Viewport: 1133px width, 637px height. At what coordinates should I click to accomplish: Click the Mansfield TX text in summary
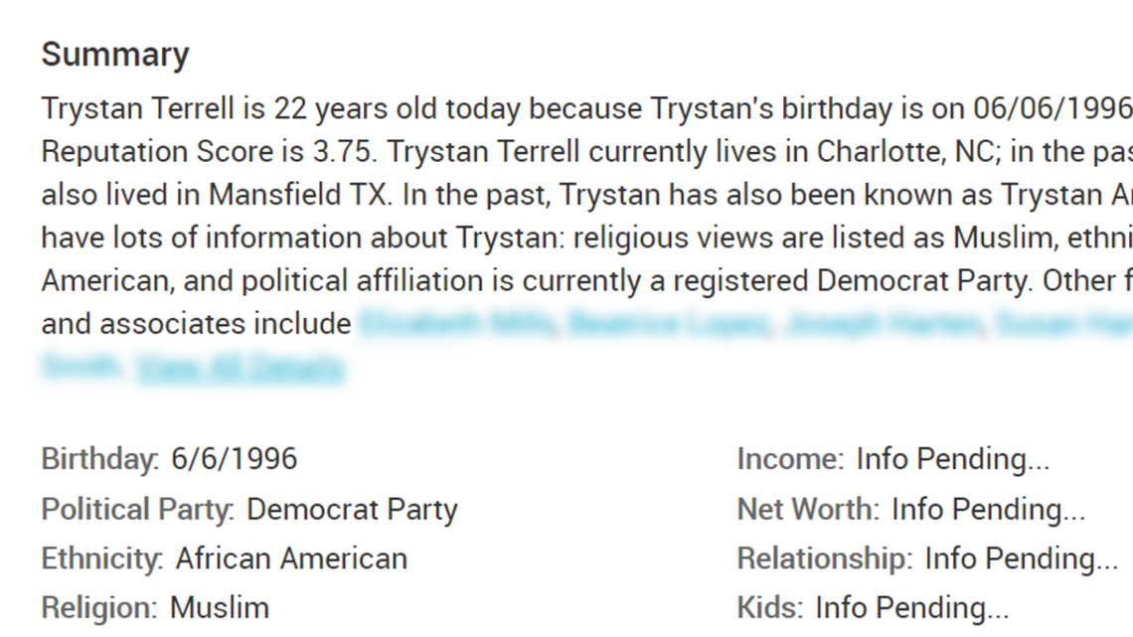point(299,195)
